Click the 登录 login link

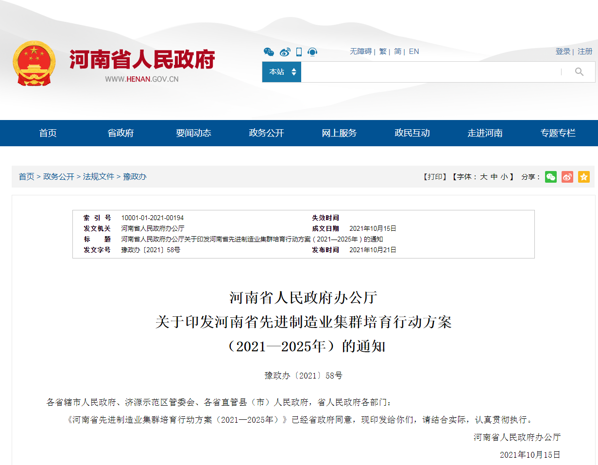(x=563, y=52)
